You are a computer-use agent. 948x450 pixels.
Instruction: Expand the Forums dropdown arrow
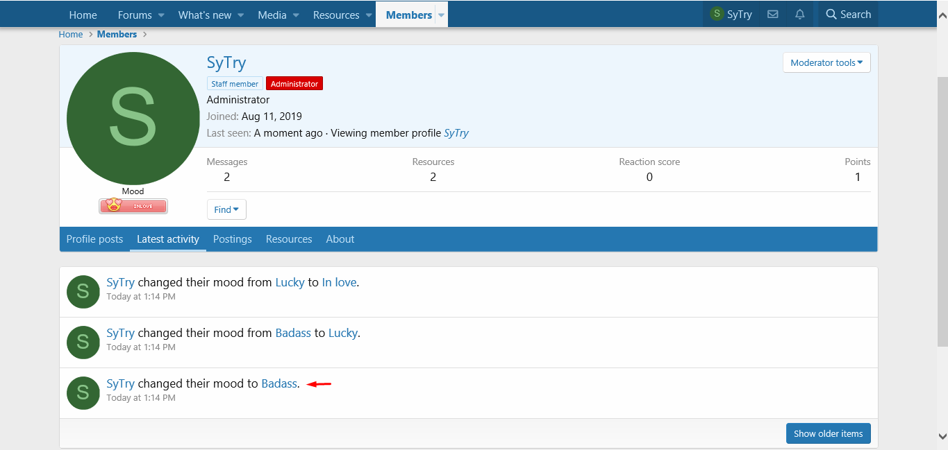pos(161,15)
